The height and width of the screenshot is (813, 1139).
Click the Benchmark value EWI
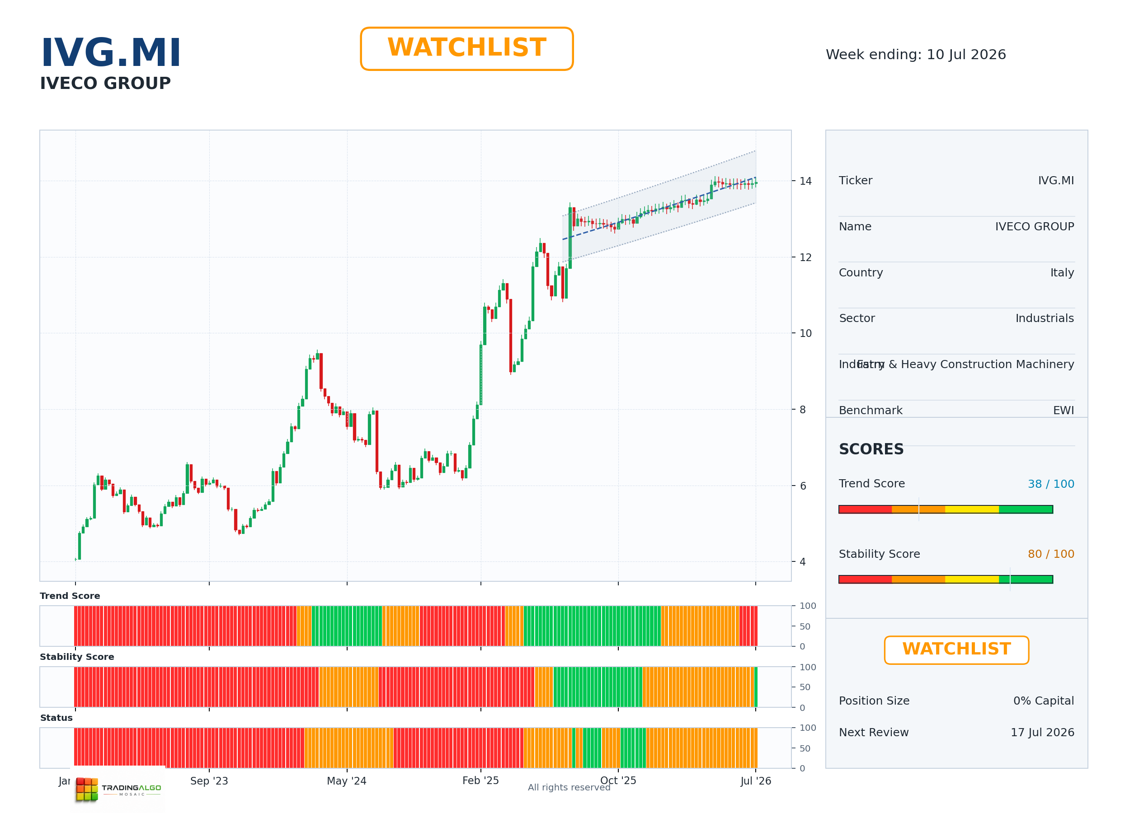[x=1064, y=411]
